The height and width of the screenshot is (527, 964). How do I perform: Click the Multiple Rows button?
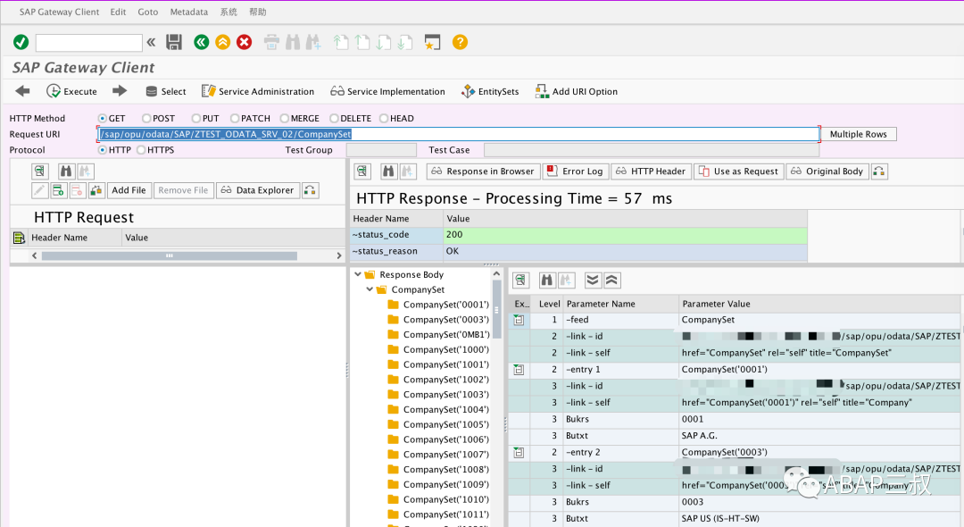859,134
